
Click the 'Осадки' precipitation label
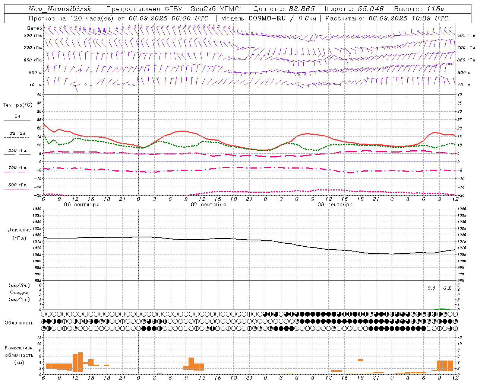19,292
